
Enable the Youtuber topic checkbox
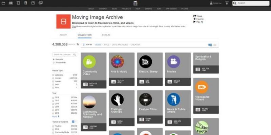point(54,126)
